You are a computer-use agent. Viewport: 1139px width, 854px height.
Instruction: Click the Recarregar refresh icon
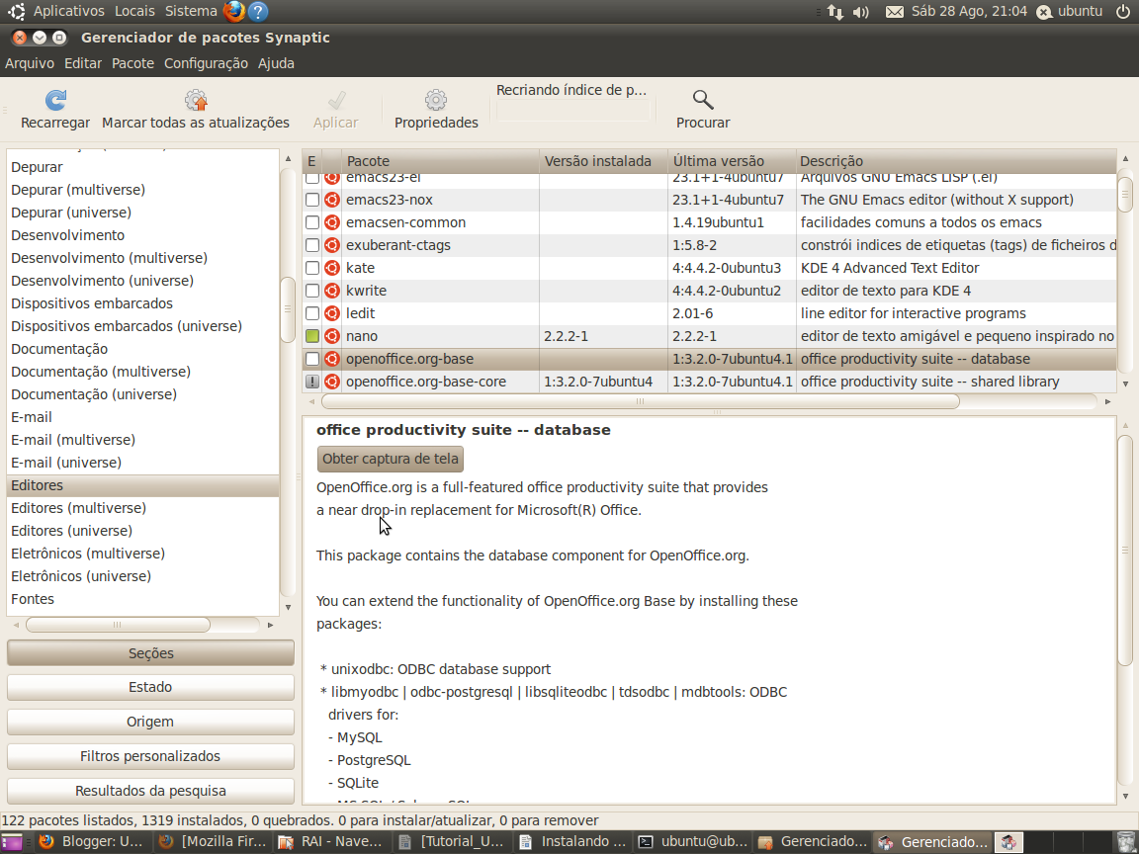(55, 100)
